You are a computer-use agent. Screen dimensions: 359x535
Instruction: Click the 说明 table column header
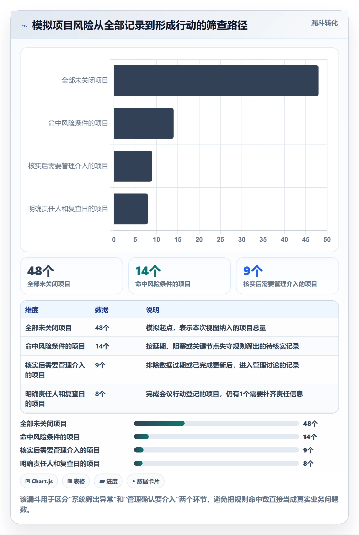pyautogui.click(x=153, y=310)
